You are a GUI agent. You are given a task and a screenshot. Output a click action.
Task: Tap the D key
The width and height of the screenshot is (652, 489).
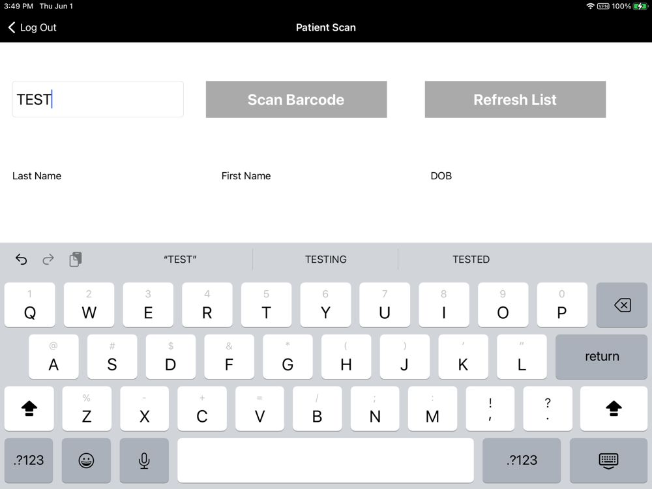pos(170,357)
